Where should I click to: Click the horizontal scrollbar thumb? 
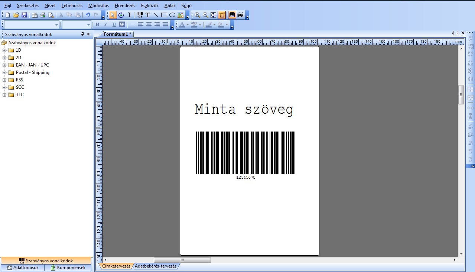tap(182, 260)
